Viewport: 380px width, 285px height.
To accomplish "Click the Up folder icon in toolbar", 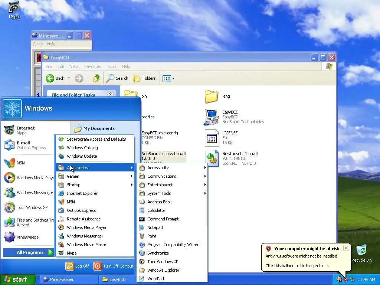I will point(97,78).
